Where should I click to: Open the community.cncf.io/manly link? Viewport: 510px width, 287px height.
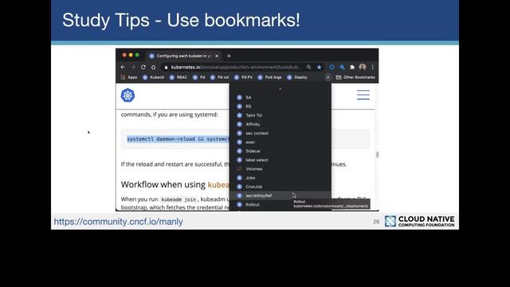point(119,222)
